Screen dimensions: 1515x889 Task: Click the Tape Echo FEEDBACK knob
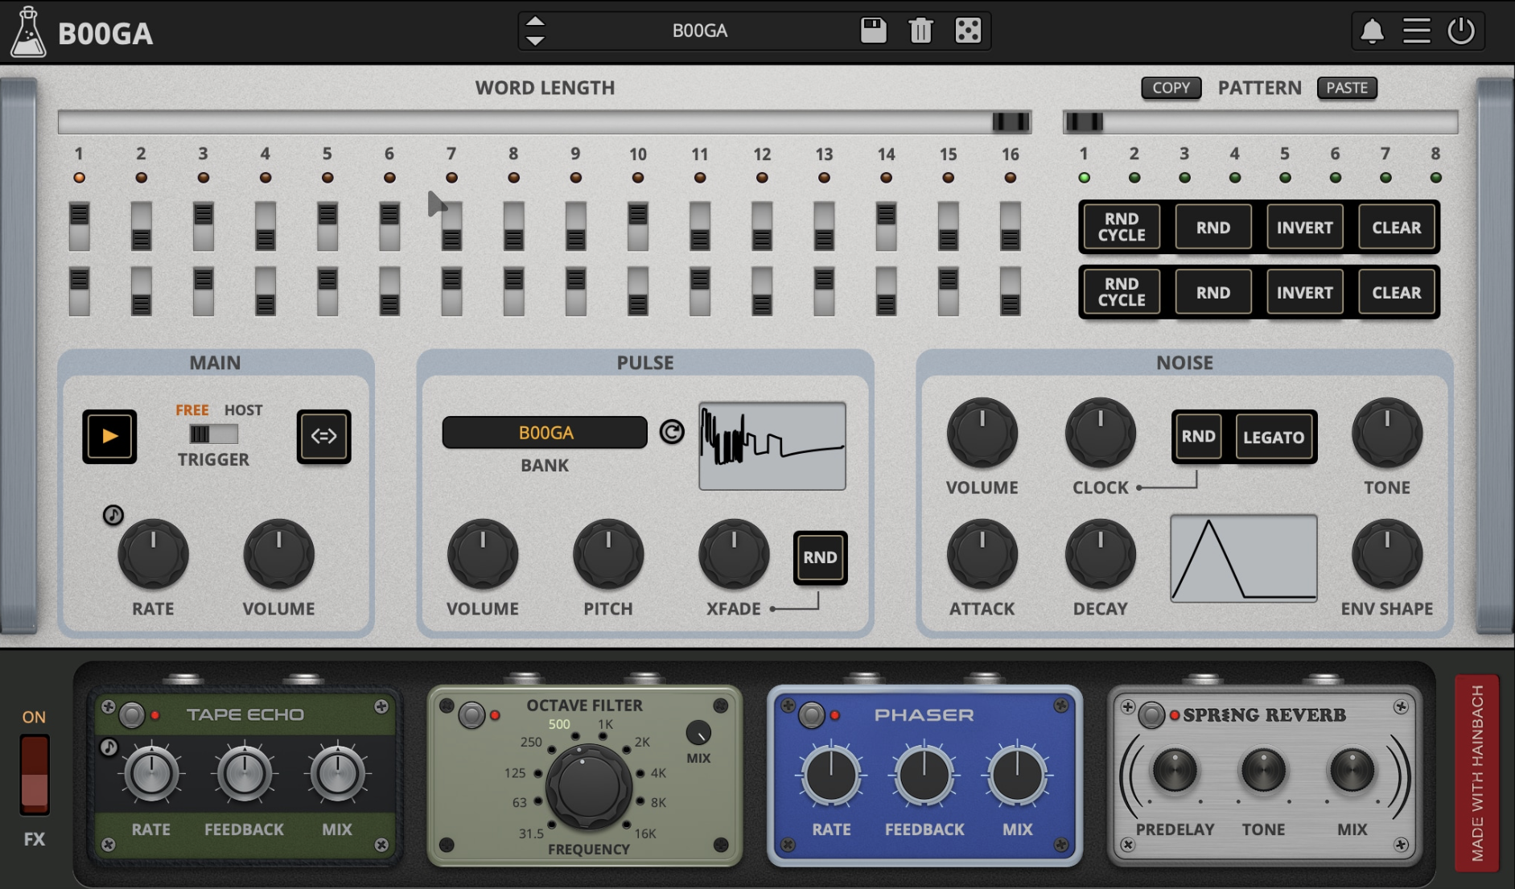click(x=244, y=774)
